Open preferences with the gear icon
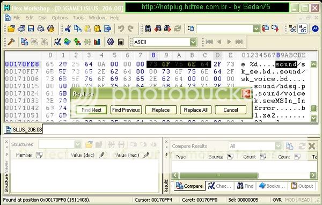Image resolution: width=322 pixels, height=205 pixels. pyautogui.click(x=110, y=42)
